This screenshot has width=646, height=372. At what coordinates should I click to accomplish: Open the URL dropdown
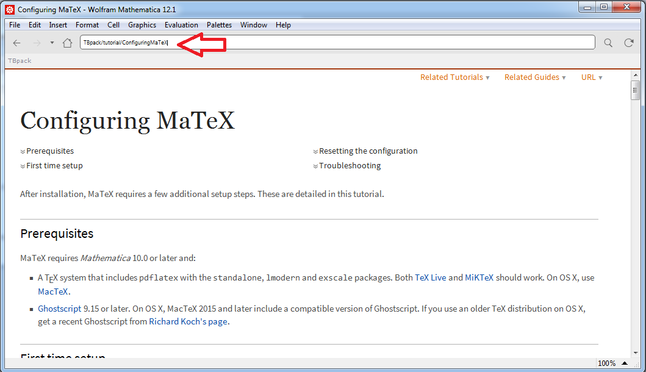(592, 77)
